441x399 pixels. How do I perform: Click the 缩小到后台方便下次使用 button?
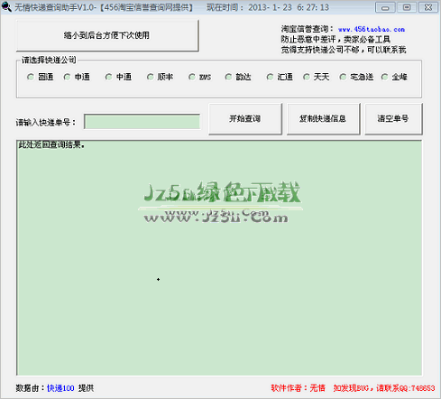[x=107, y=35]
